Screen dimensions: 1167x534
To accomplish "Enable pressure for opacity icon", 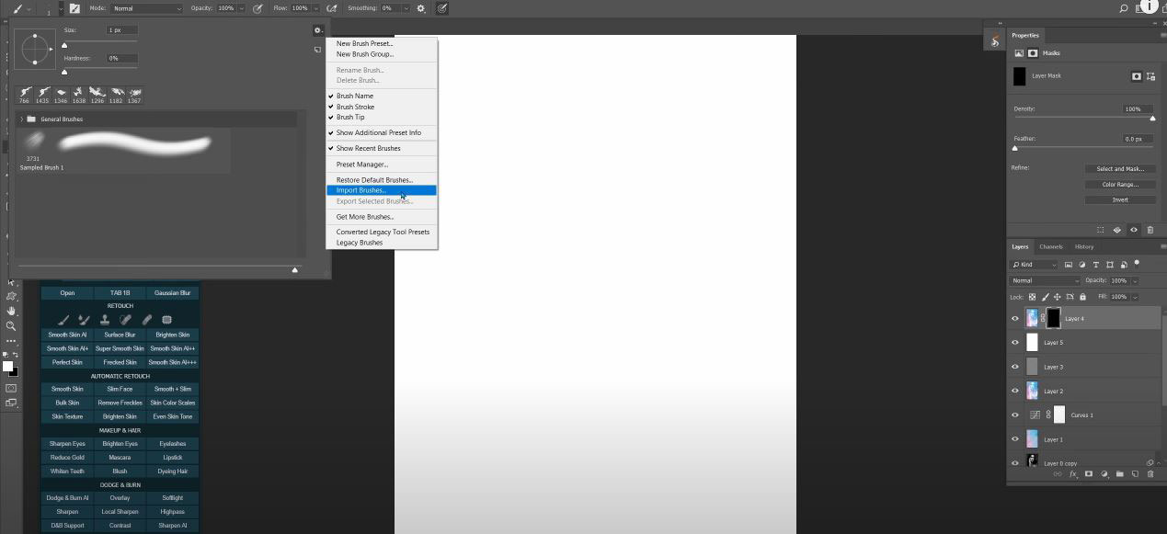I will click(257, 8).
